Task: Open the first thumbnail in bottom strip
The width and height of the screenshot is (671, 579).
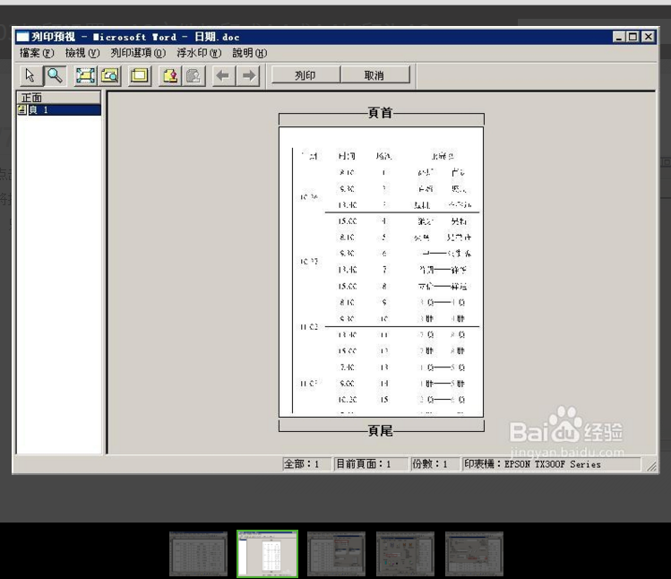Action: (x=199, y=554)
